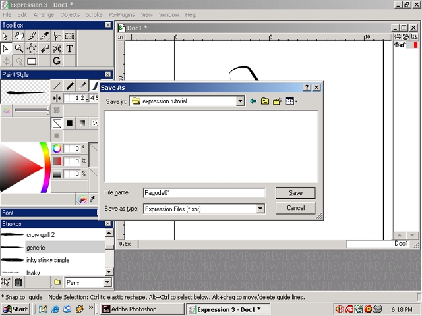Select the Zoom magnifier tool
The height and width of the screenshot is (316, 422).
click(x=19, y=49)
